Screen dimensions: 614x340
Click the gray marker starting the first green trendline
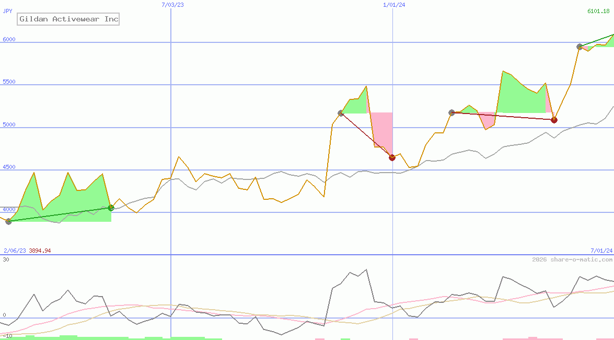point(8,221)
